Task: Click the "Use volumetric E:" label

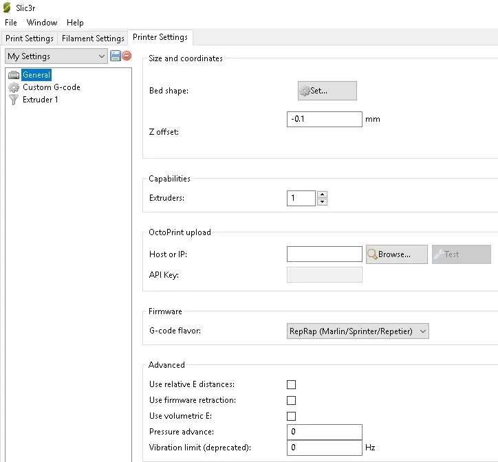Action: (x=180, y=416)
